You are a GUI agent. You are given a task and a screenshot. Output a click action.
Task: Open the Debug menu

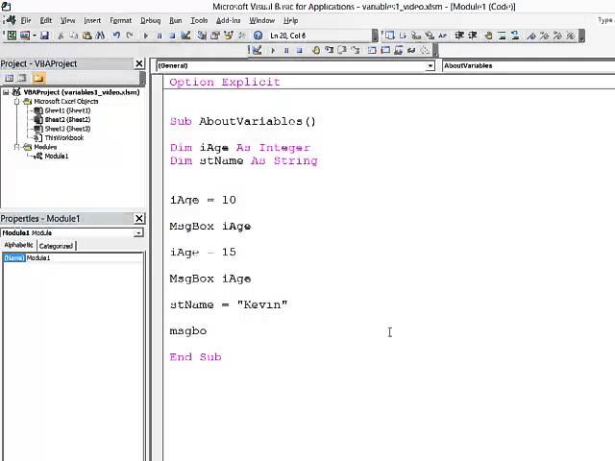(151, 20)
